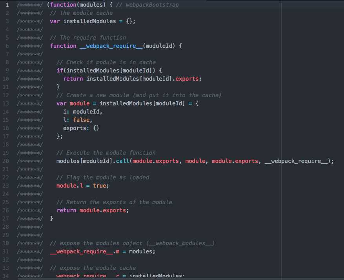Click 'true' value on line 23
This screenshot has height=280, width=344.
click(99, 186)
